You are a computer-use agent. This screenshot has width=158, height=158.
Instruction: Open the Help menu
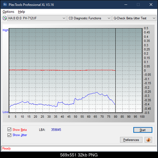[22, 12]
